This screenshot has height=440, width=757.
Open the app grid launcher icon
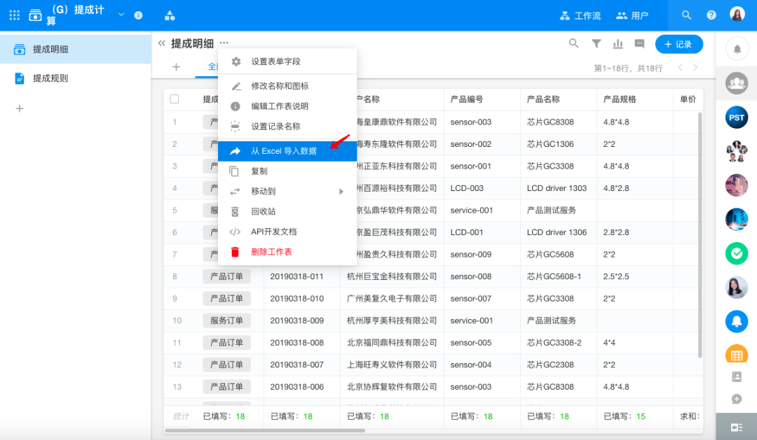point(15,15)
